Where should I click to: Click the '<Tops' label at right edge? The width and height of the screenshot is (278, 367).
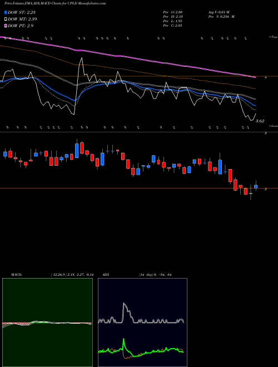[x=274, y=37]
